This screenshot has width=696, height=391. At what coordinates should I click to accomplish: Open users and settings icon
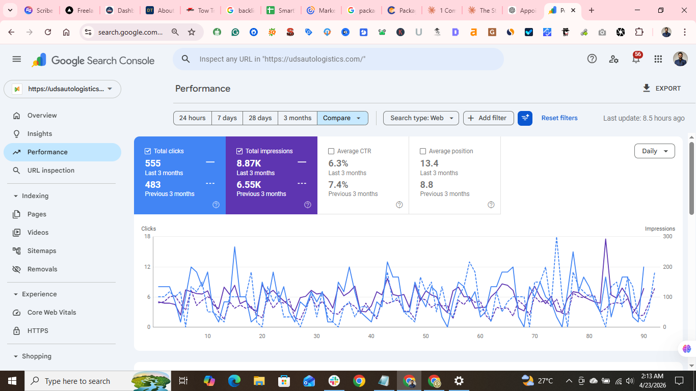614,59
